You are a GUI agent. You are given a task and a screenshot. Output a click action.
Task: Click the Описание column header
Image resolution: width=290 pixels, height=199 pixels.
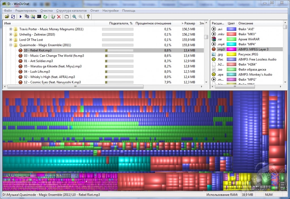[246, 23]
